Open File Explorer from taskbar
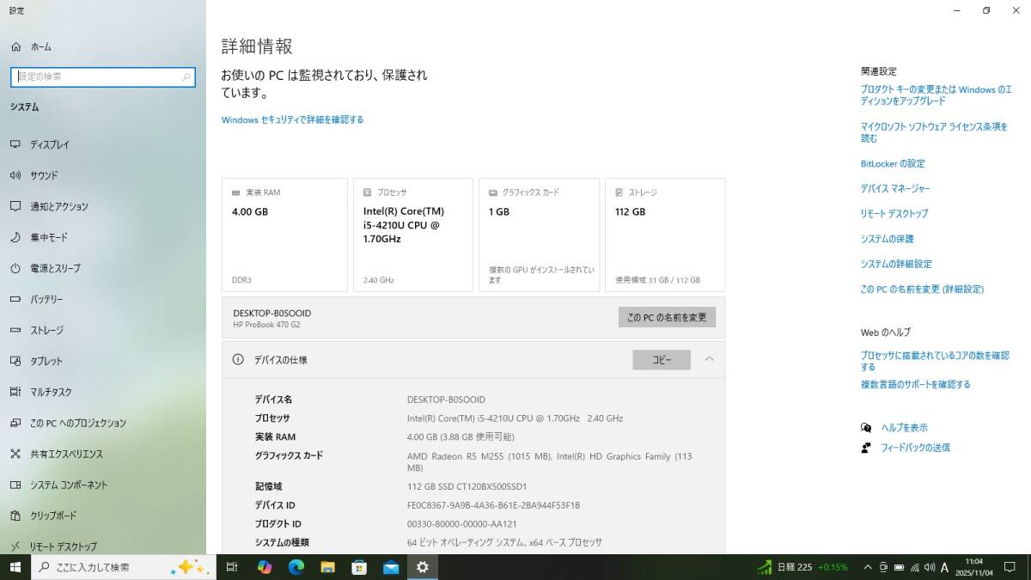Screen dimensions: 1031x580 [x=327, y=567]
